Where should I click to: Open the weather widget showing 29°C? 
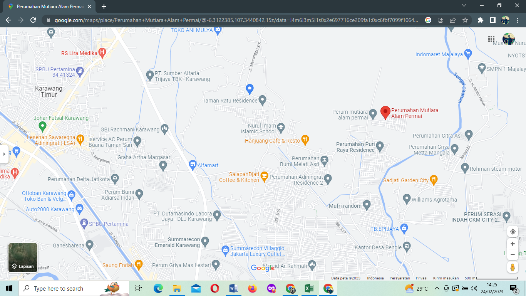click(x=416, y=288)
